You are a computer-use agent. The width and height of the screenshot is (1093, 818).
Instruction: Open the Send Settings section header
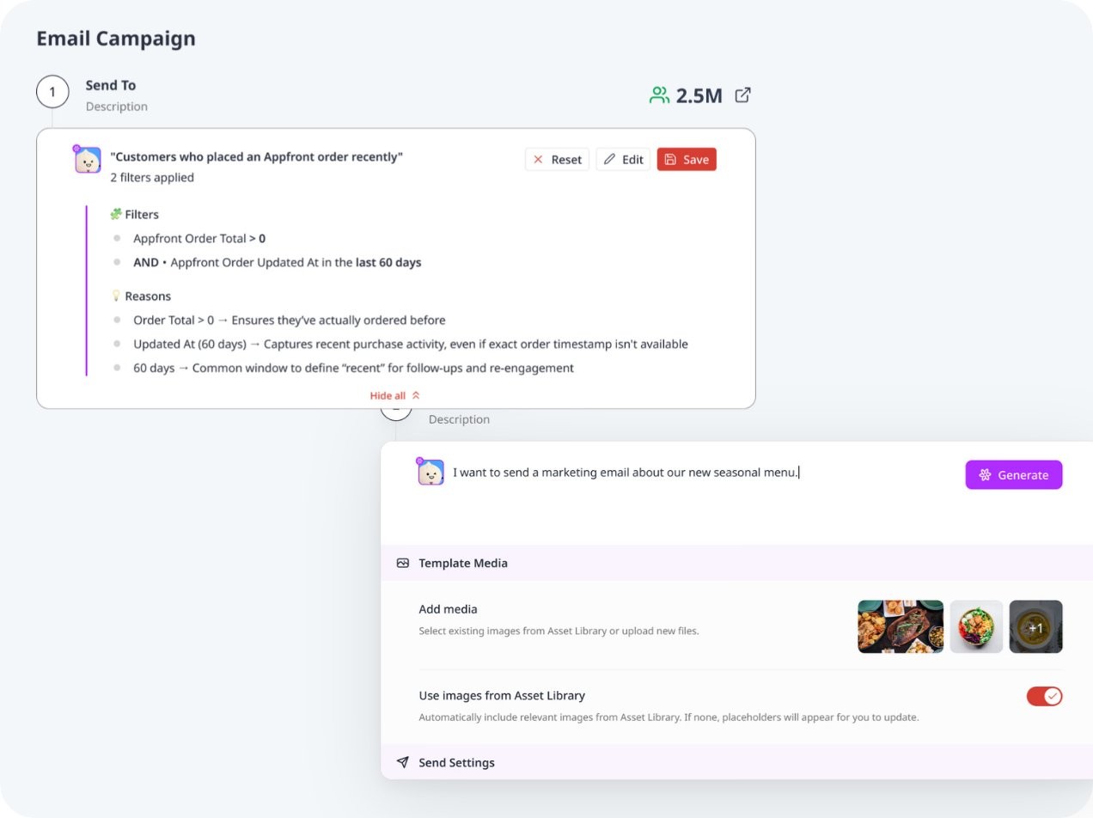coord(736,762)
